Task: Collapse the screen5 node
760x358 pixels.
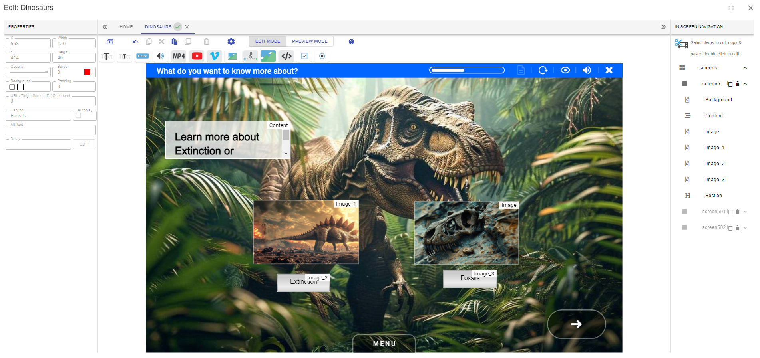Action: pyautogui.click(x=745, y=84)
